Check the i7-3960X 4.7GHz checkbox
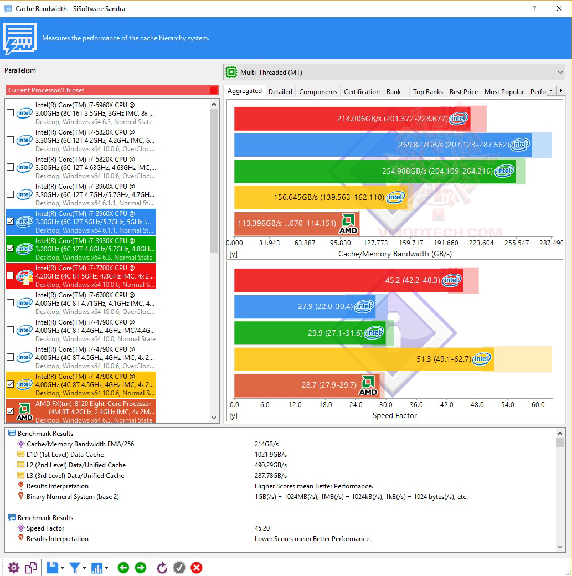 click(x=11, y=194)
